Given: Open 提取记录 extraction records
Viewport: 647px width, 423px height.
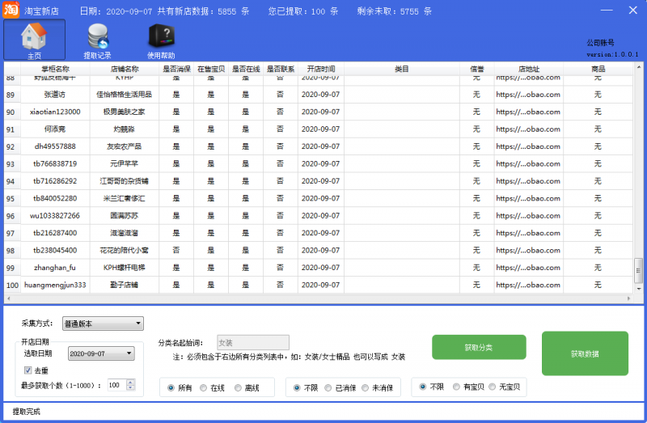Looking at the screenshot, I should (98, 39).
